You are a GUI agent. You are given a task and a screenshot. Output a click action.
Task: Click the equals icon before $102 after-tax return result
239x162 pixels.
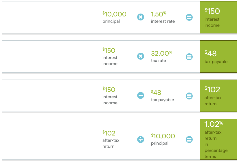tap(189, 96)
